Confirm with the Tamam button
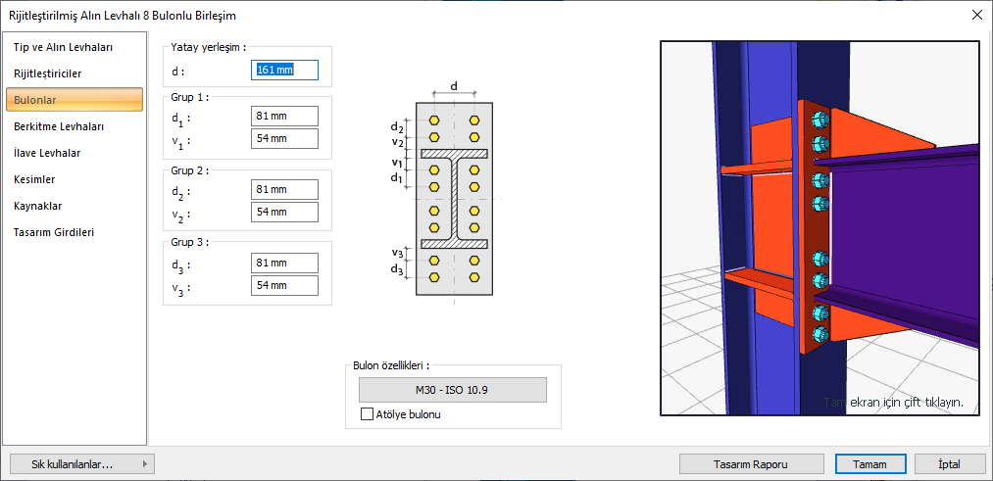The height and width of the screenshot is (481, 993). 869,464
